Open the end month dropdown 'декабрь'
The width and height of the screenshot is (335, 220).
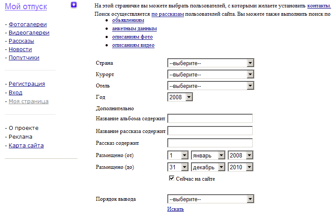point(208,167)
